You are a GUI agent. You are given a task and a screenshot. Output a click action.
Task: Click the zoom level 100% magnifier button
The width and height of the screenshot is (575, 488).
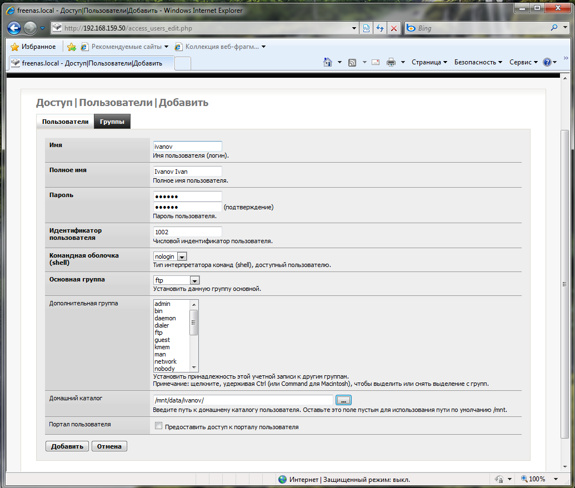(x=533, y=479)
